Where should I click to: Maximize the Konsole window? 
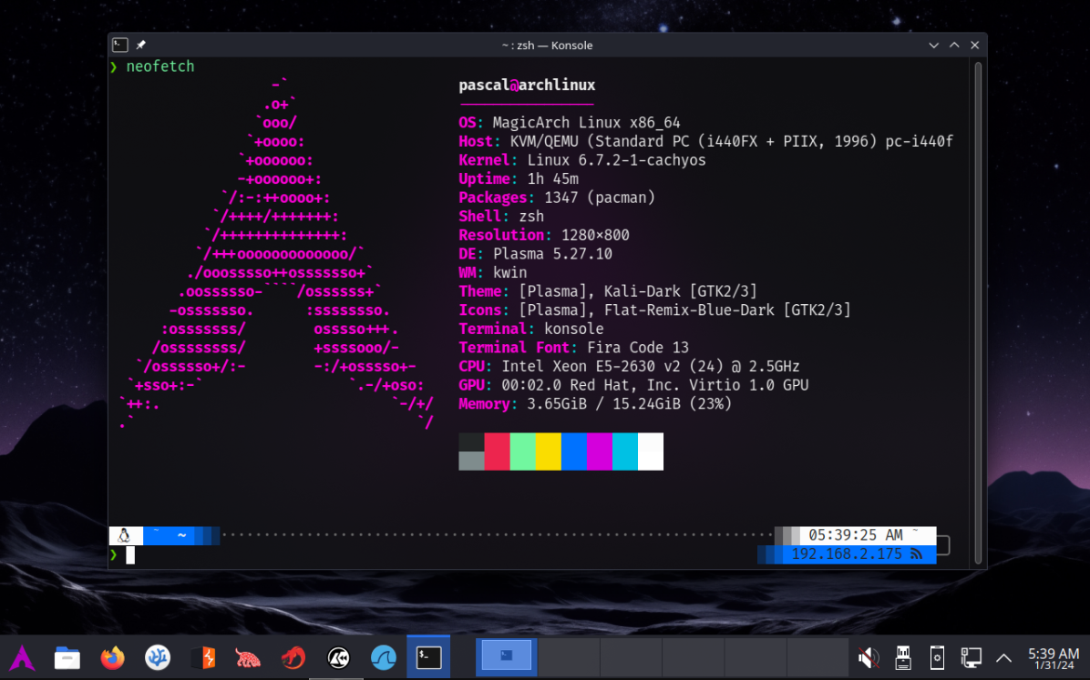tap(954, 46)
